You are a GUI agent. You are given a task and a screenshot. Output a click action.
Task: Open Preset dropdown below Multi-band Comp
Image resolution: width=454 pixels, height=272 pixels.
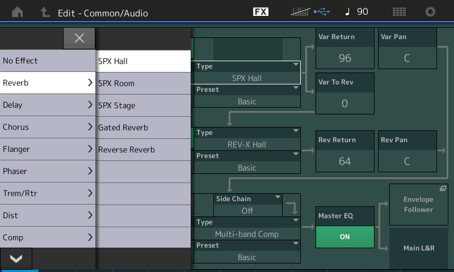coord(247,252)
